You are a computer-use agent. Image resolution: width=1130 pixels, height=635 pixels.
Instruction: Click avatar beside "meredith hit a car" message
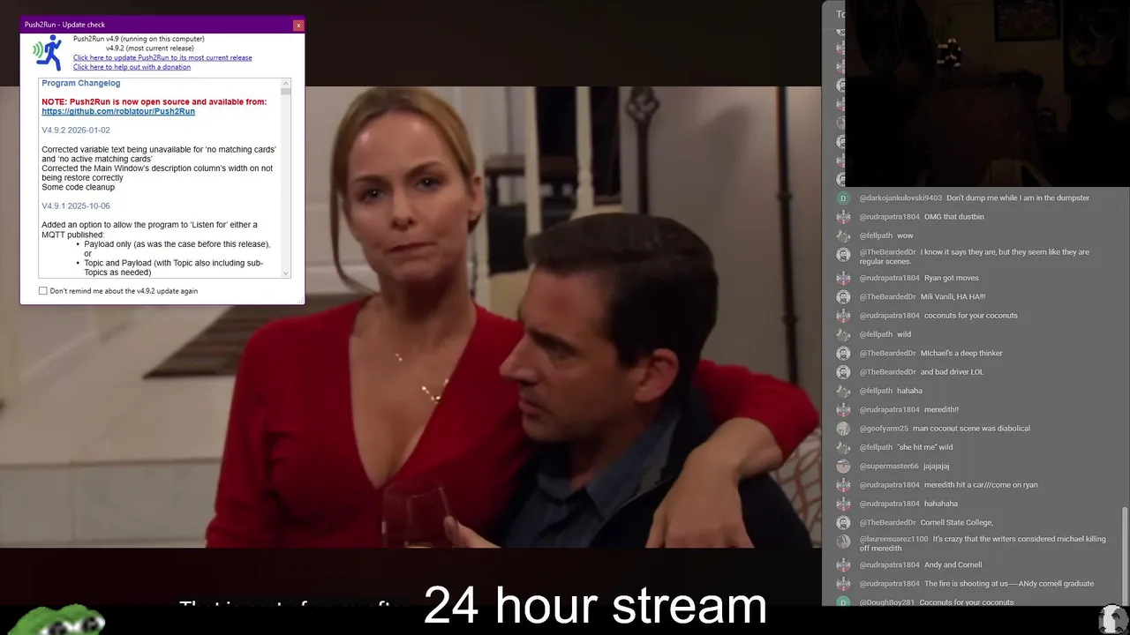pyautogui.click(x=843, y=485)
